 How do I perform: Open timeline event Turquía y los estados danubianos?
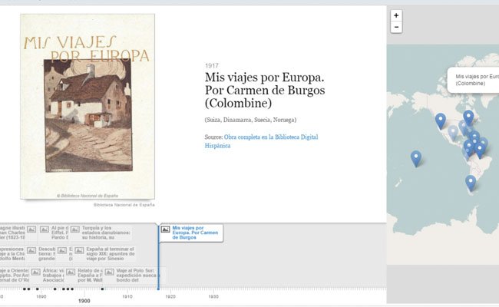106,233
